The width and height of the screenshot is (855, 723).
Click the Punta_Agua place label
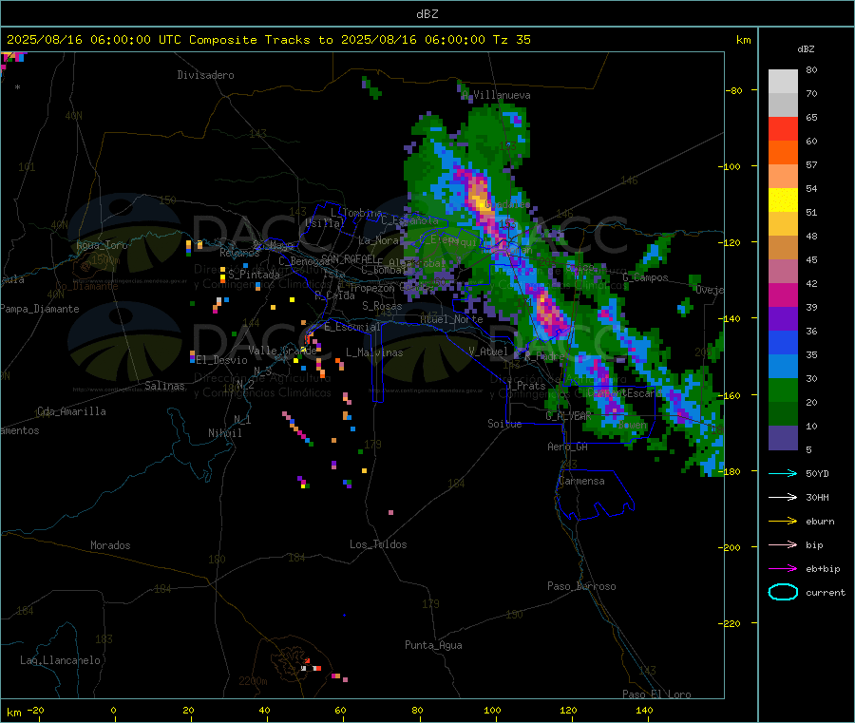(433, 645)
